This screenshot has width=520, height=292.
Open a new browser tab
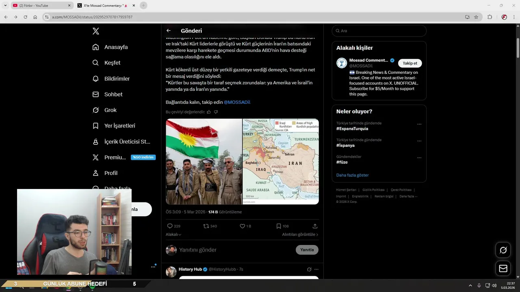tap(143, 5)
